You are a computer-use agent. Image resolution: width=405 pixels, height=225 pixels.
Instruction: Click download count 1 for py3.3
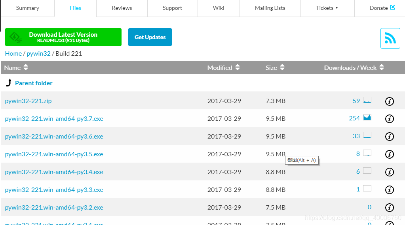tap(358, 189)
